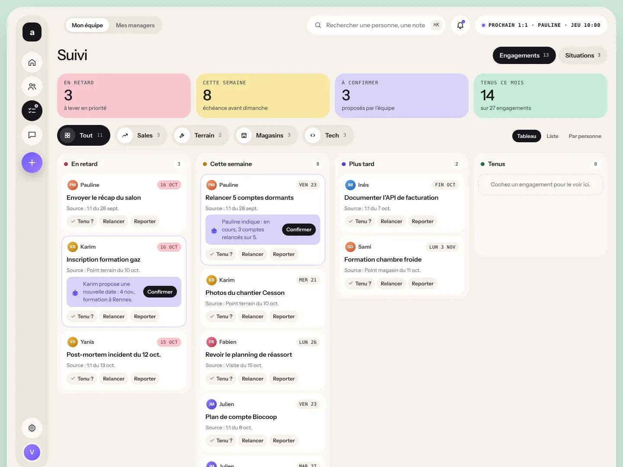The height and width of the screenshot is (467, 623).
Task: Click Inès's IM avatar
Action: 350,185
